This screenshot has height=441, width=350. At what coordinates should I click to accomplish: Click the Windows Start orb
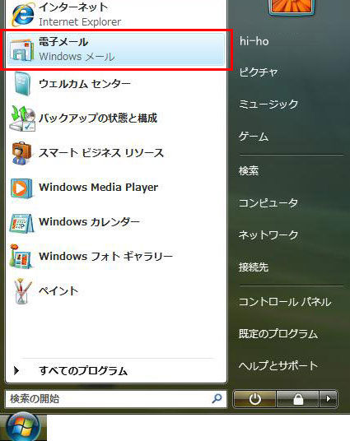point(22,427)
